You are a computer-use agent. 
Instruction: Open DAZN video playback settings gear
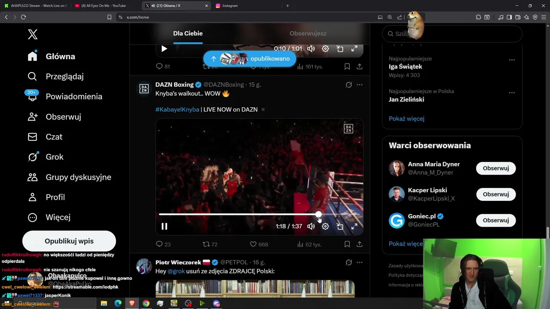coord(325,226)
